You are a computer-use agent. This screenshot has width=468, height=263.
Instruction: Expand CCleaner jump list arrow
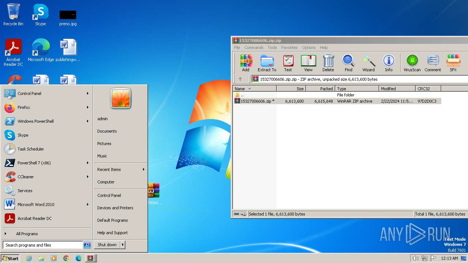coord(88,177)
